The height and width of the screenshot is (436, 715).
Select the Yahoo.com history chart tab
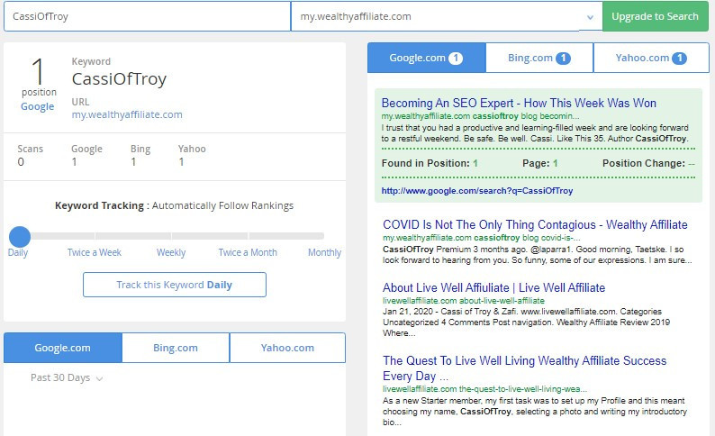[x=287, y=348]
